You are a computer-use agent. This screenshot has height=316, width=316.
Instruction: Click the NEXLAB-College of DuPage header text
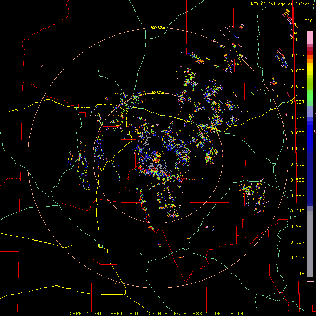tap(281, 4)
